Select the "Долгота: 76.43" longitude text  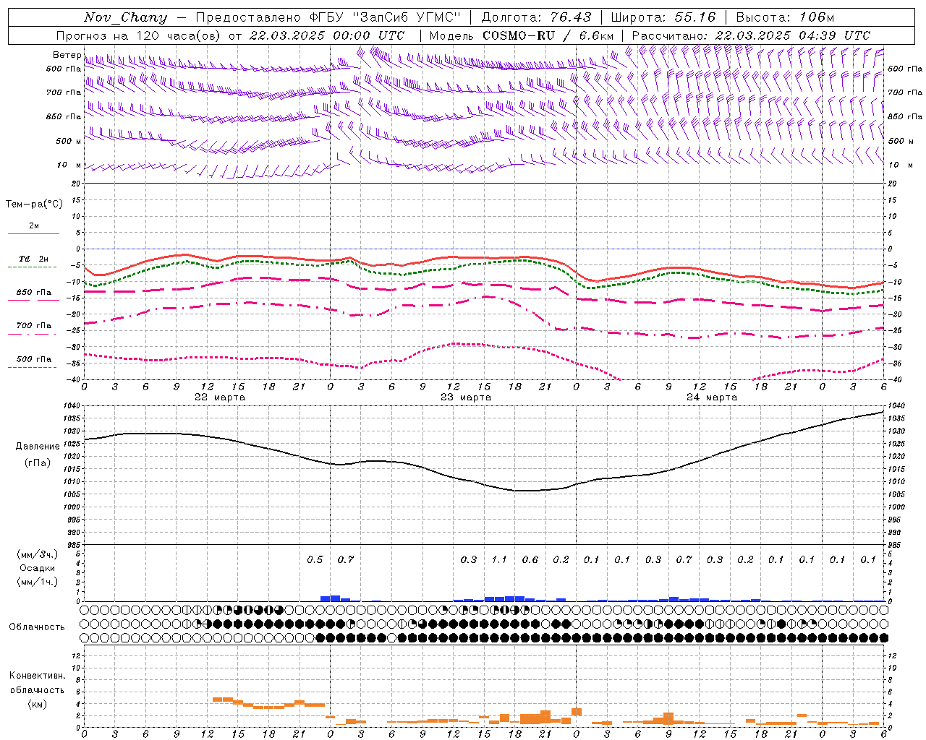[x=536, y=17]
